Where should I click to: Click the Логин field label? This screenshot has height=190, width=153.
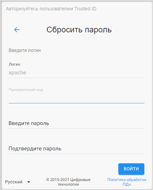(x=14, y=64)
